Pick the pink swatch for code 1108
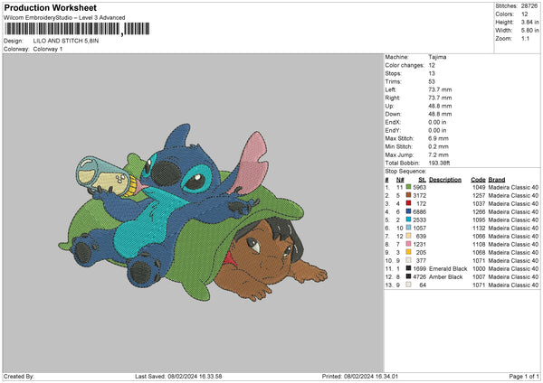This screenshot has width=543, height=383. [409, 244]
